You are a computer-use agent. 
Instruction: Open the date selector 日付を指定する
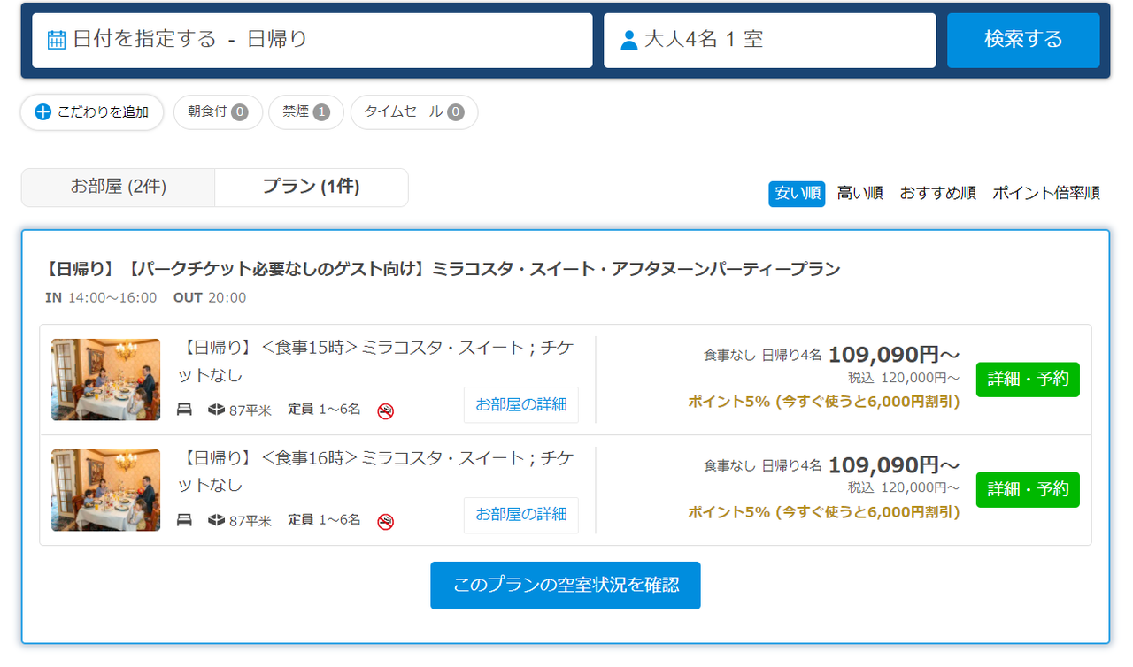[312, 41]
